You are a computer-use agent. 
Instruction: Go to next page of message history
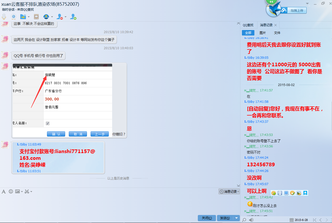point(327,220)
